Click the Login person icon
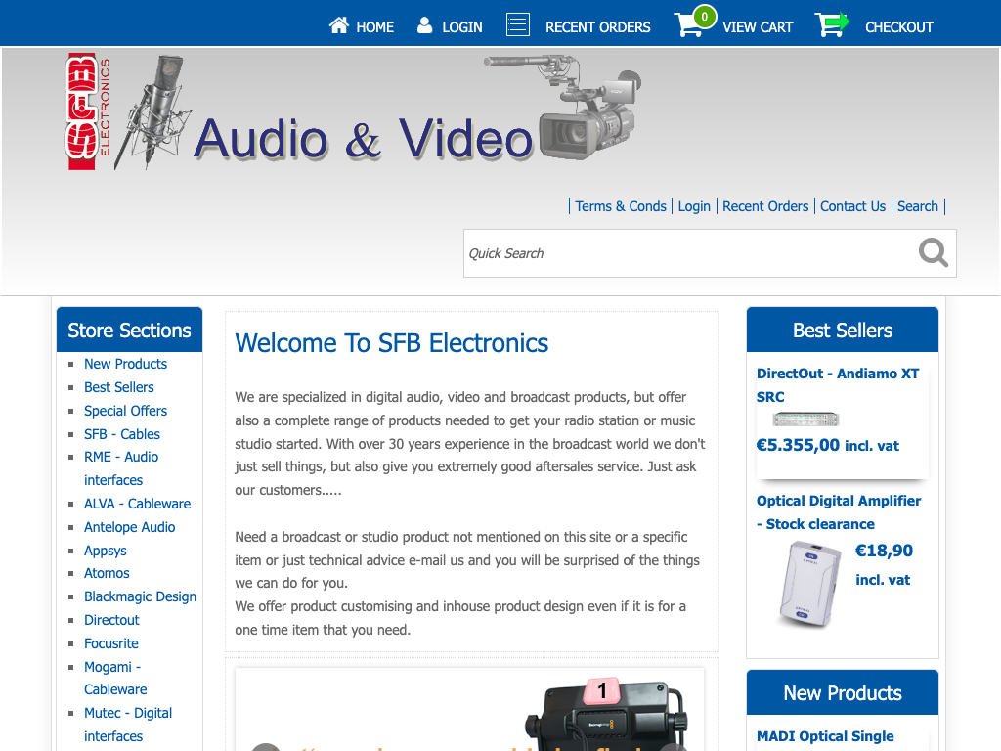Image resolution: width=1001 pixels, height=751 pixels. [425, 25]
